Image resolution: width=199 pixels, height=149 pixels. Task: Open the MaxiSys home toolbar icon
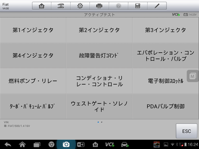point(41,6)
